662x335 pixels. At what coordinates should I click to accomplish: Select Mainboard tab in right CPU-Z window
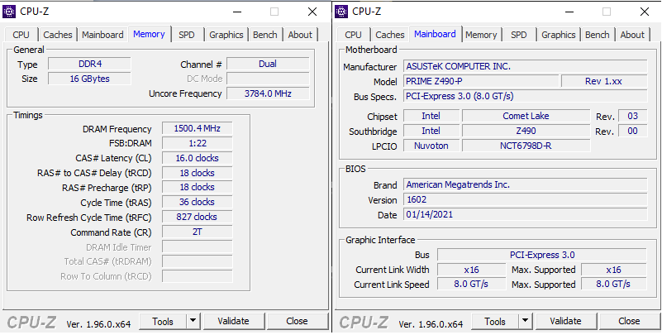point(436,34)
